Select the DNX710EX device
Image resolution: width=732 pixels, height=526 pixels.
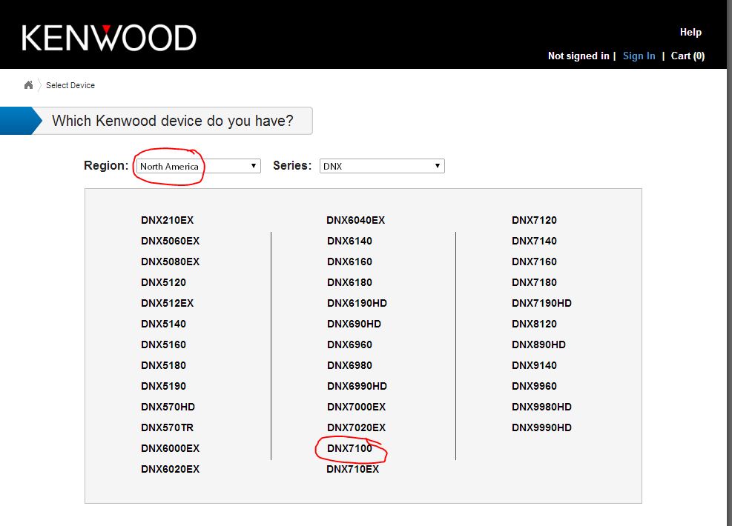pos(353,469)
